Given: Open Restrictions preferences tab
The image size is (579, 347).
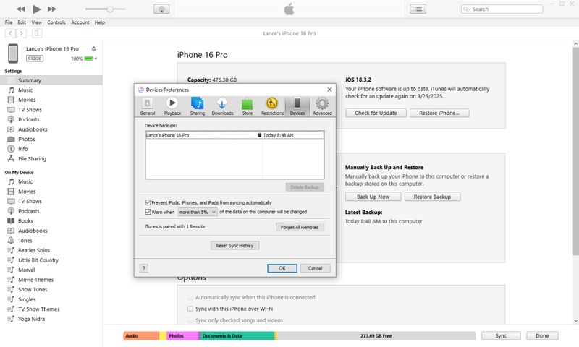Looking at the screenshot, I should pyautogui.click(x=272, y=106).
